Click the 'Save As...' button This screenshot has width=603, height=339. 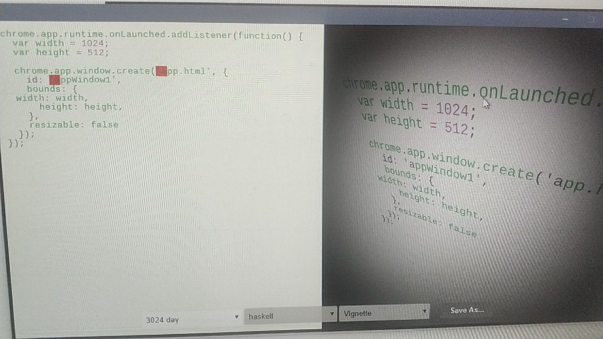tap(467, 310)
